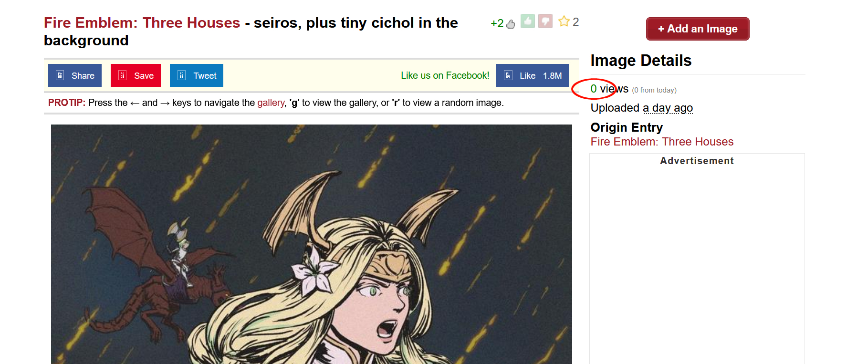Click the icon inside the Tweet button
Screen dimensions: 857x364
[182, 75]
